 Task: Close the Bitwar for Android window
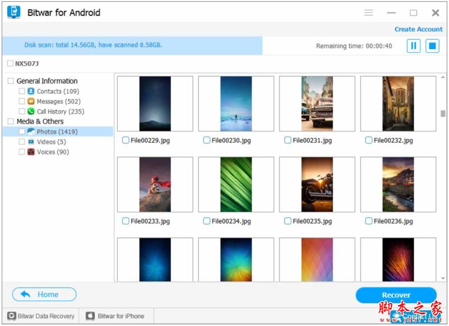click(x=436, y=12)
